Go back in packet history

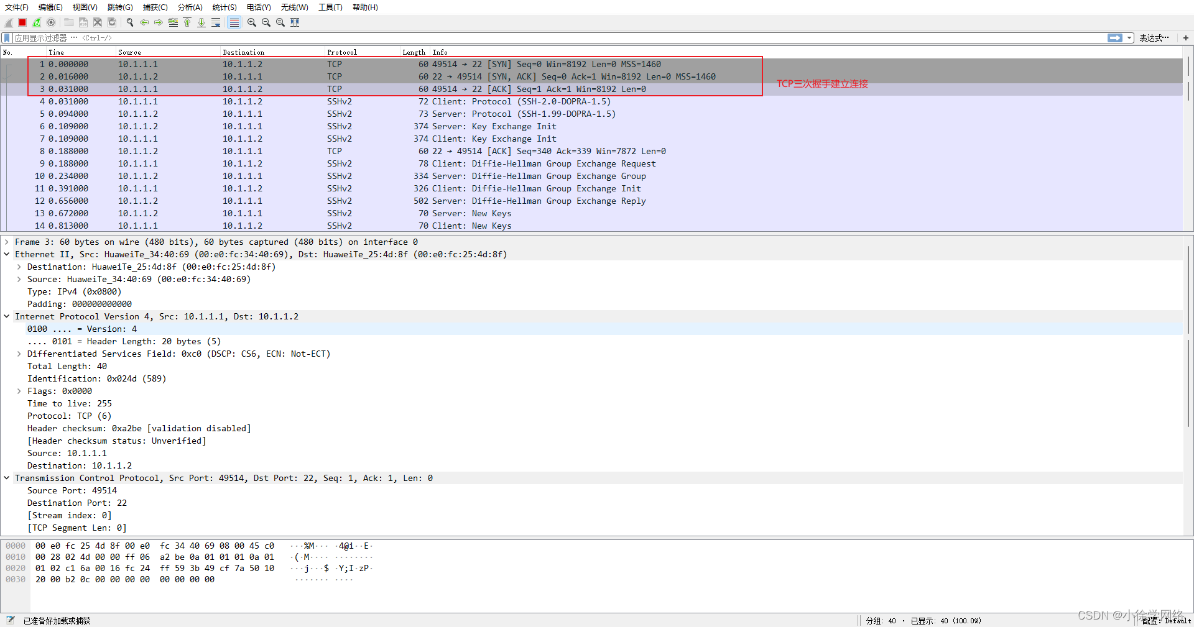click(144, 22)
